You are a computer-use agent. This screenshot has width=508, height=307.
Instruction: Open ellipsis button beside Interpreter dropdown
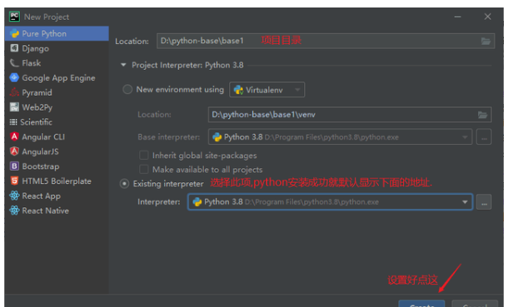[484, 202]
